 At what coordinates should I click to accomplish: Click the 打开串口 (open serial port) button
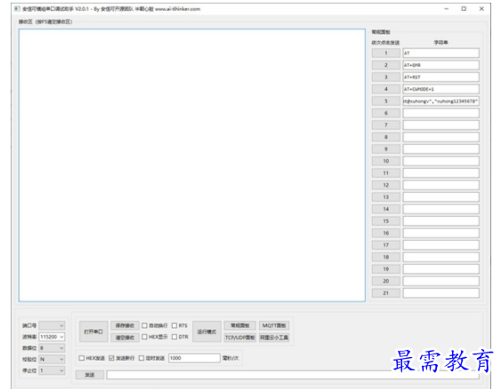pos(93,331)
